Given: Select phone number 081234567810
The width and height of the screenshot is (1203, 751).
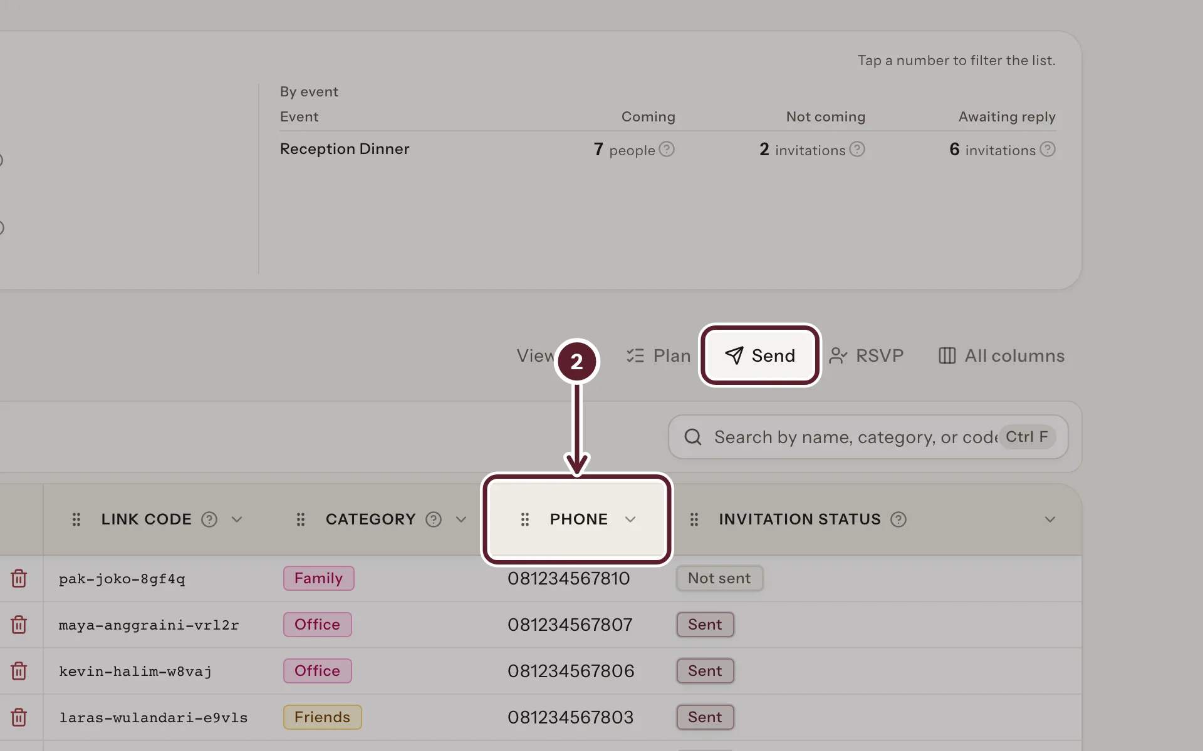Looking at the screenshot, I should point(569,578).
